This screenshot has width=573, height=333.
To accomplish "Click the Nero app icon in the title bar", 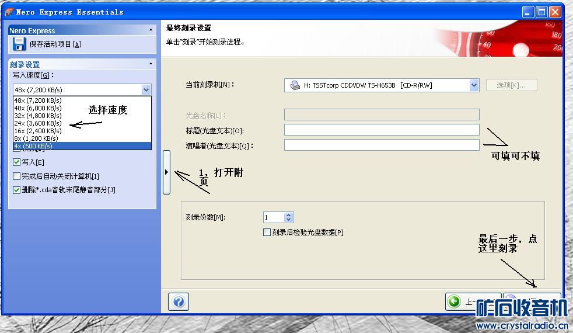I will pos(9,12).
